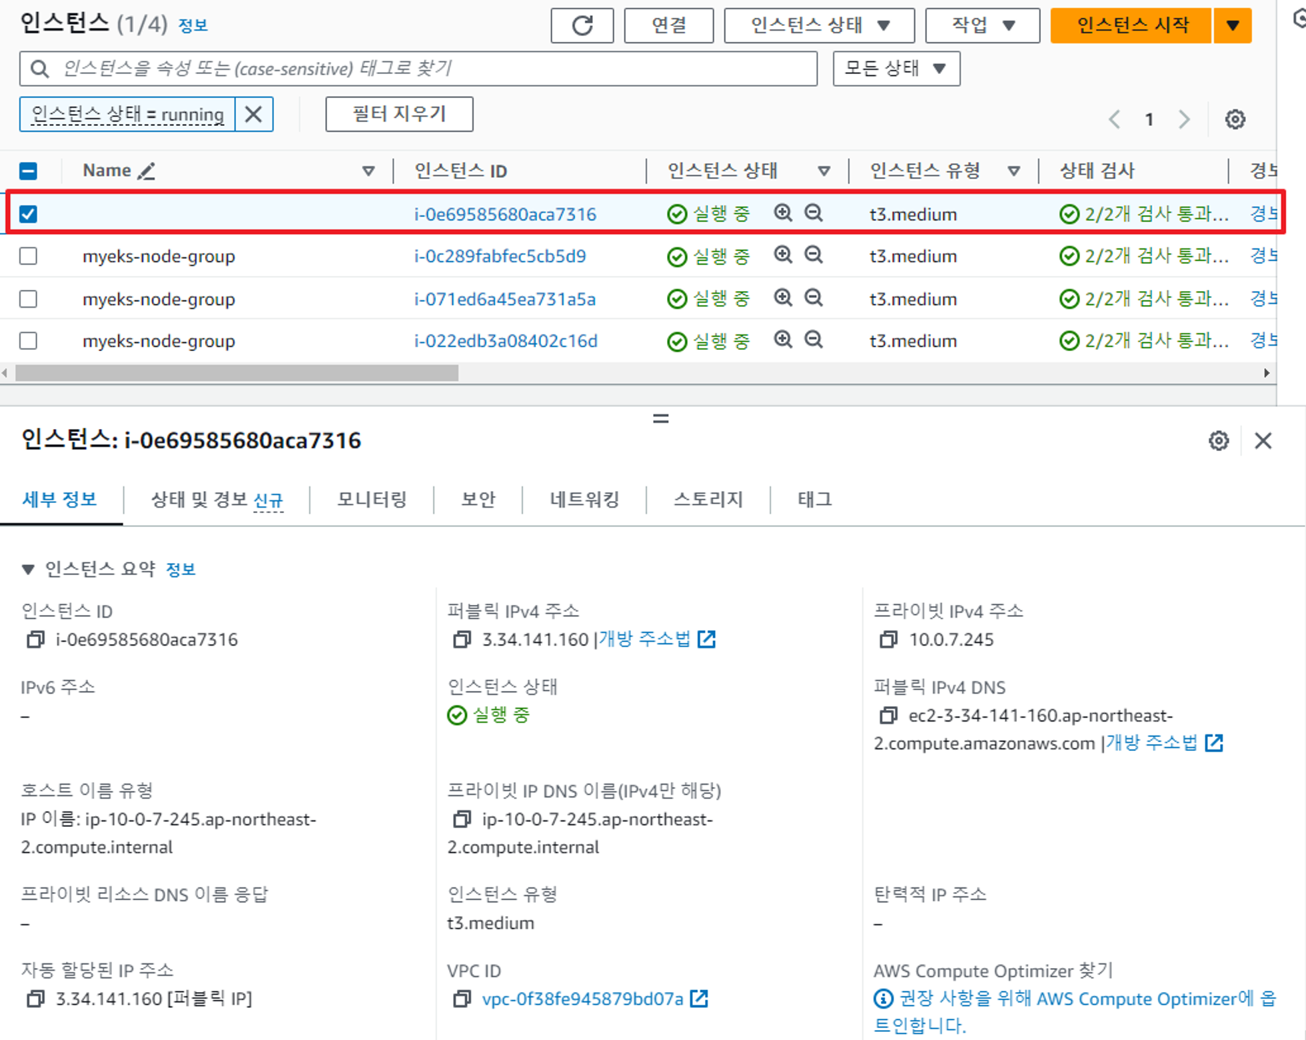Open the 인스턴스 상태 dropdown button
Viewport: 1306px width, 1040px height.
819,26
